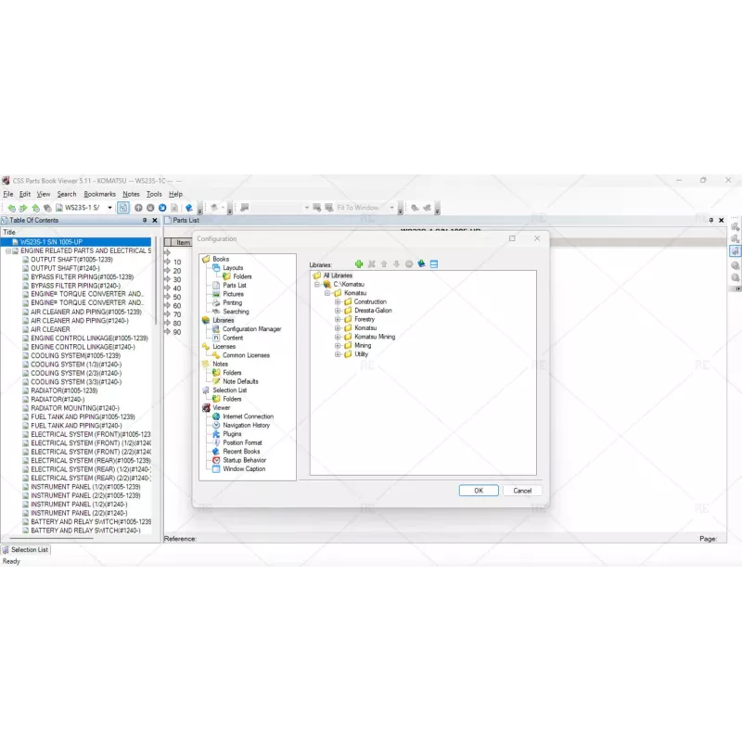Expand the Construction library folder
742x742 pixels.
click(338, 302)
